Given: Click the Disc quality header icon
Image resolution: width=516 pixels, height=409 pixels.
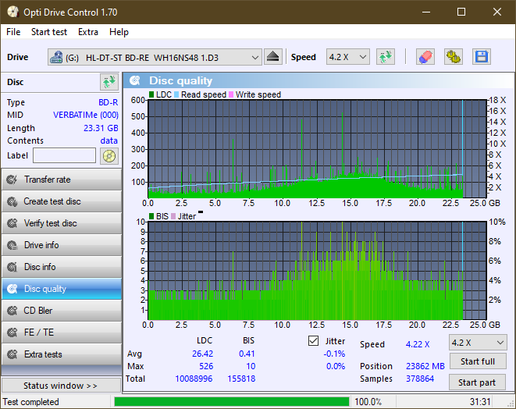Looking at the screenshot, I should point(135,80).
